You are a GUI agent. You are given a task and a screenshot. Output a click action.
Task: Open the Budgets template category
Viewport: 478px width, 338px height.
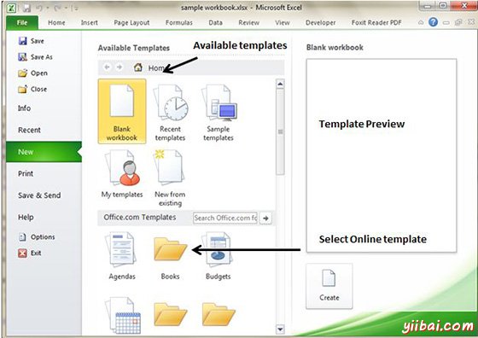(x=219, y=255)
